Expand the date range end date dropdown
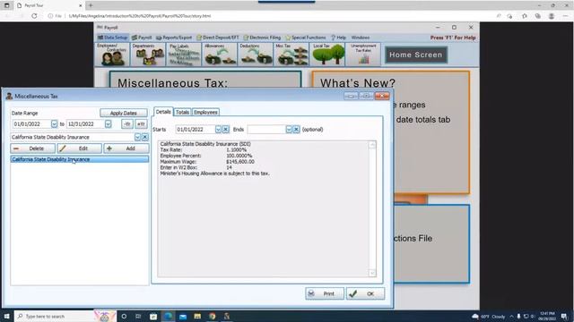This screenshot has width=574, height=322. [x=108, y=124]
